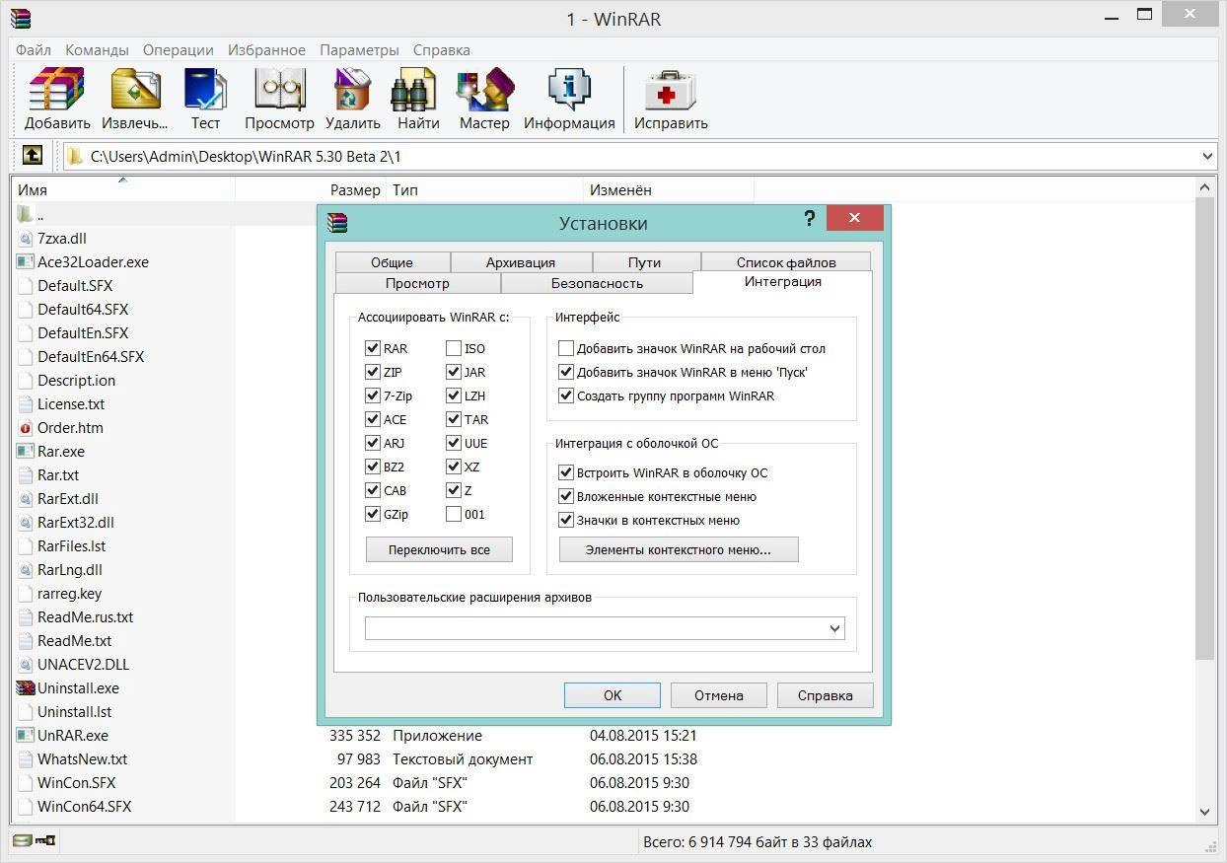The height and width of the screenshot is (863, 1227).
Task: Click Переключить все button
Action: [439, 549]
